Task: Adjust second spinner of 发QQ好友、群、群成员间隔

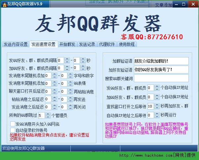Action: (83, 60)
